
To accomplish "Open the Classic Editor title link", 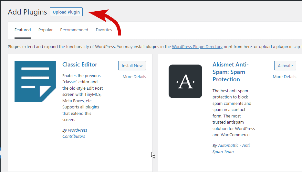I will click(x=80, y=65).
